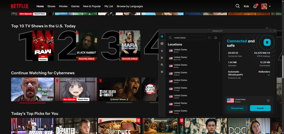Viewport: 284px width, 134px height.
Task: Open The Fragrant Flower thumbnail
Action: click(x=76, y=89)
